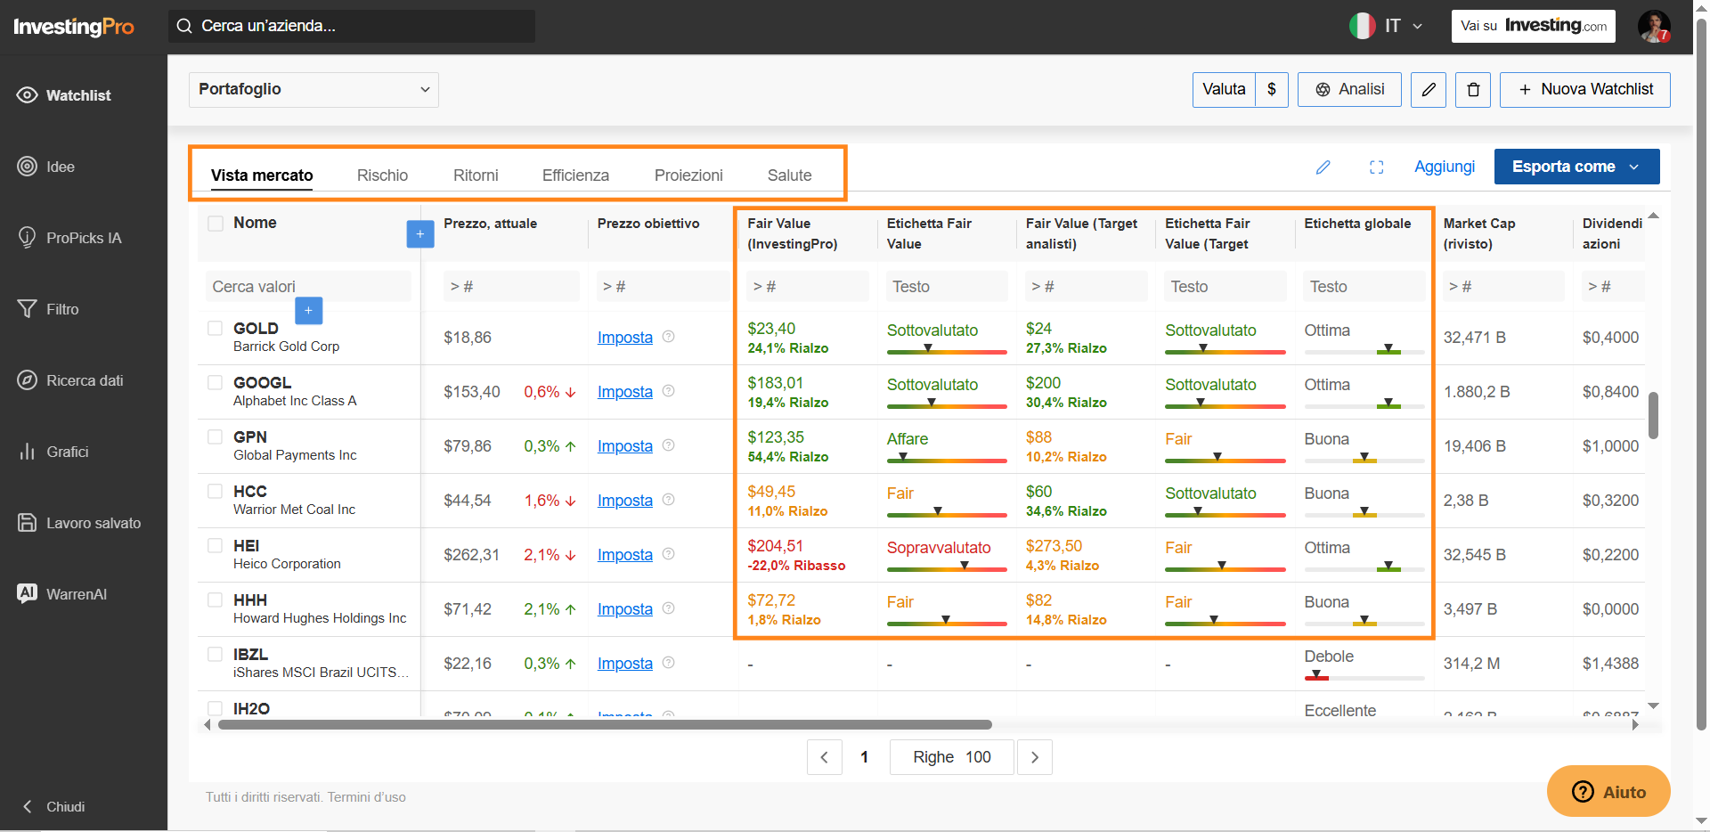Open the IT language selector
Image resolution: width=1710 pixels, height=832 pixels.
(1387, 26)
